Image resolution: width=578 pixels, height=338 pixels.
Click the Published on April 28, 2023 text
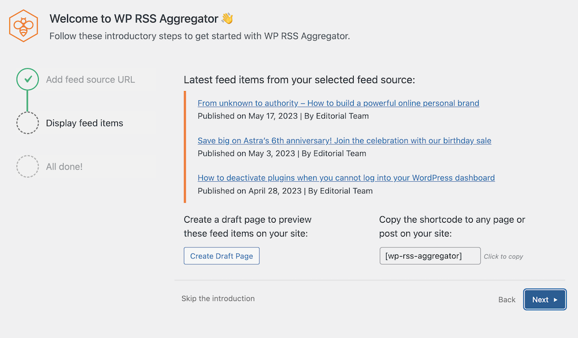(285, 191)
